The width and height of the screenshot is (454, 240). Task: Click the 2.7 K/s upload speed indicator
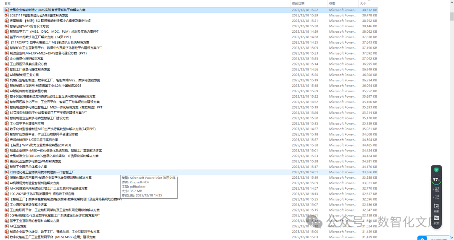point(436,189)
